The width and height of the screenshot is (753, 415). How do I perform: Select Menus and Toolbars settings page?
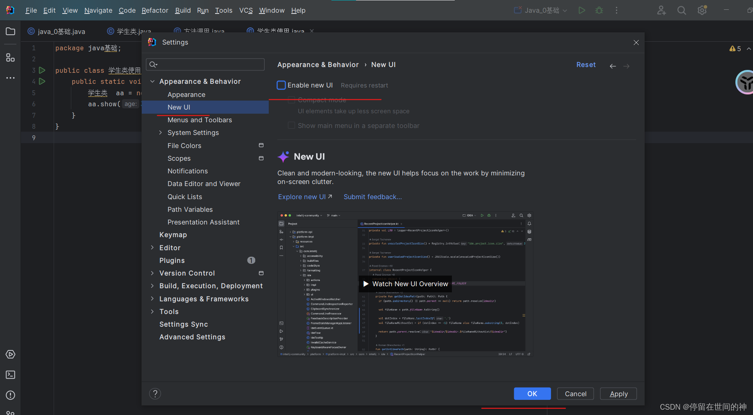(200, 120)
